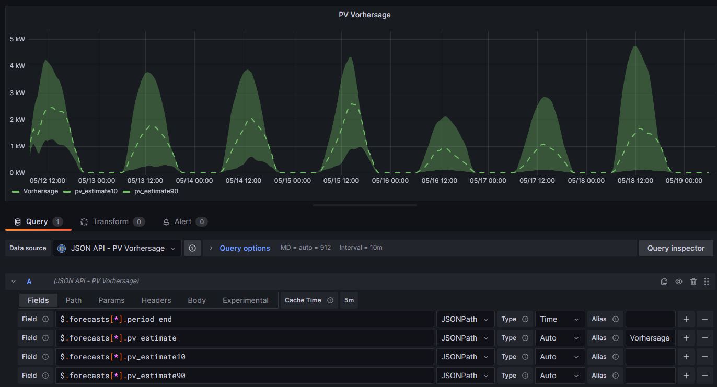The width and height of the screenshot is (717, 387).
Task: Remove the pv_estimate90 field row
Action: [x=704, y=376]
